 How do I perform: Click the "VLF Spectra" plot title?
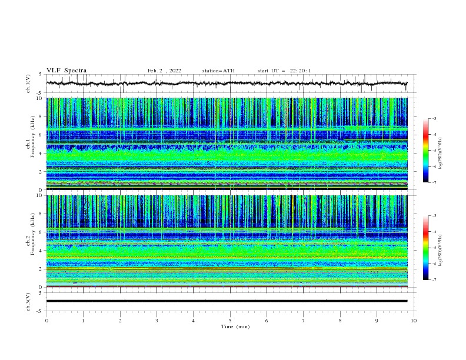point(66,71)
